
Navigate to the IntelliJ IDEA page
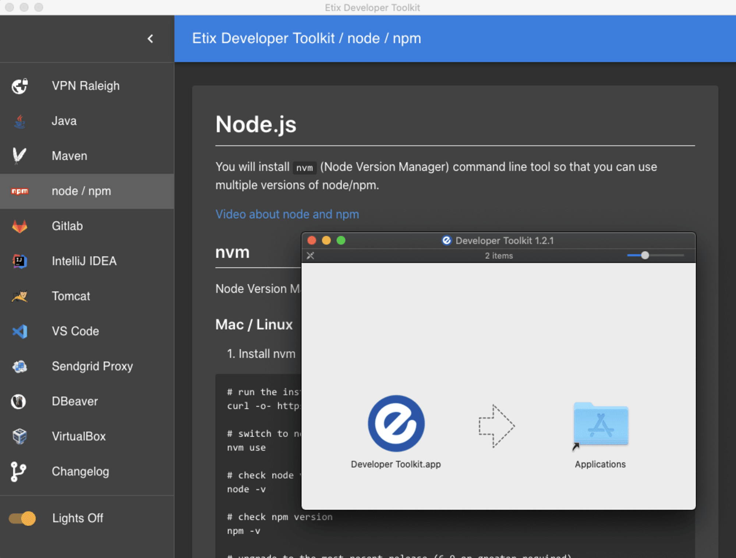click(87, 261)
